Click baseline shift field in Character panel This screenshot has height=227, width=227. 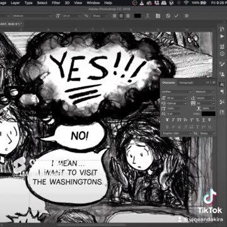(x=173, y=113)
